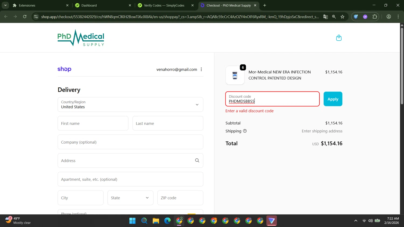
Task: Open account options menu next to venahorro@gmail.com
Action: pyautogui.click(x=201, y=69)
